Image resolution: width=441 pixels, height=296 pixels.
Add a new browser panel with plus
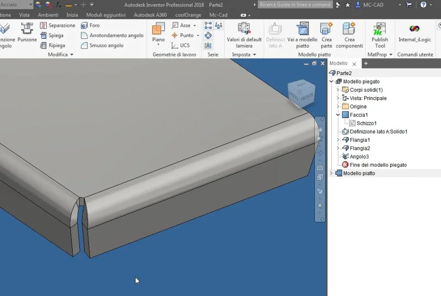coord(366,63)
